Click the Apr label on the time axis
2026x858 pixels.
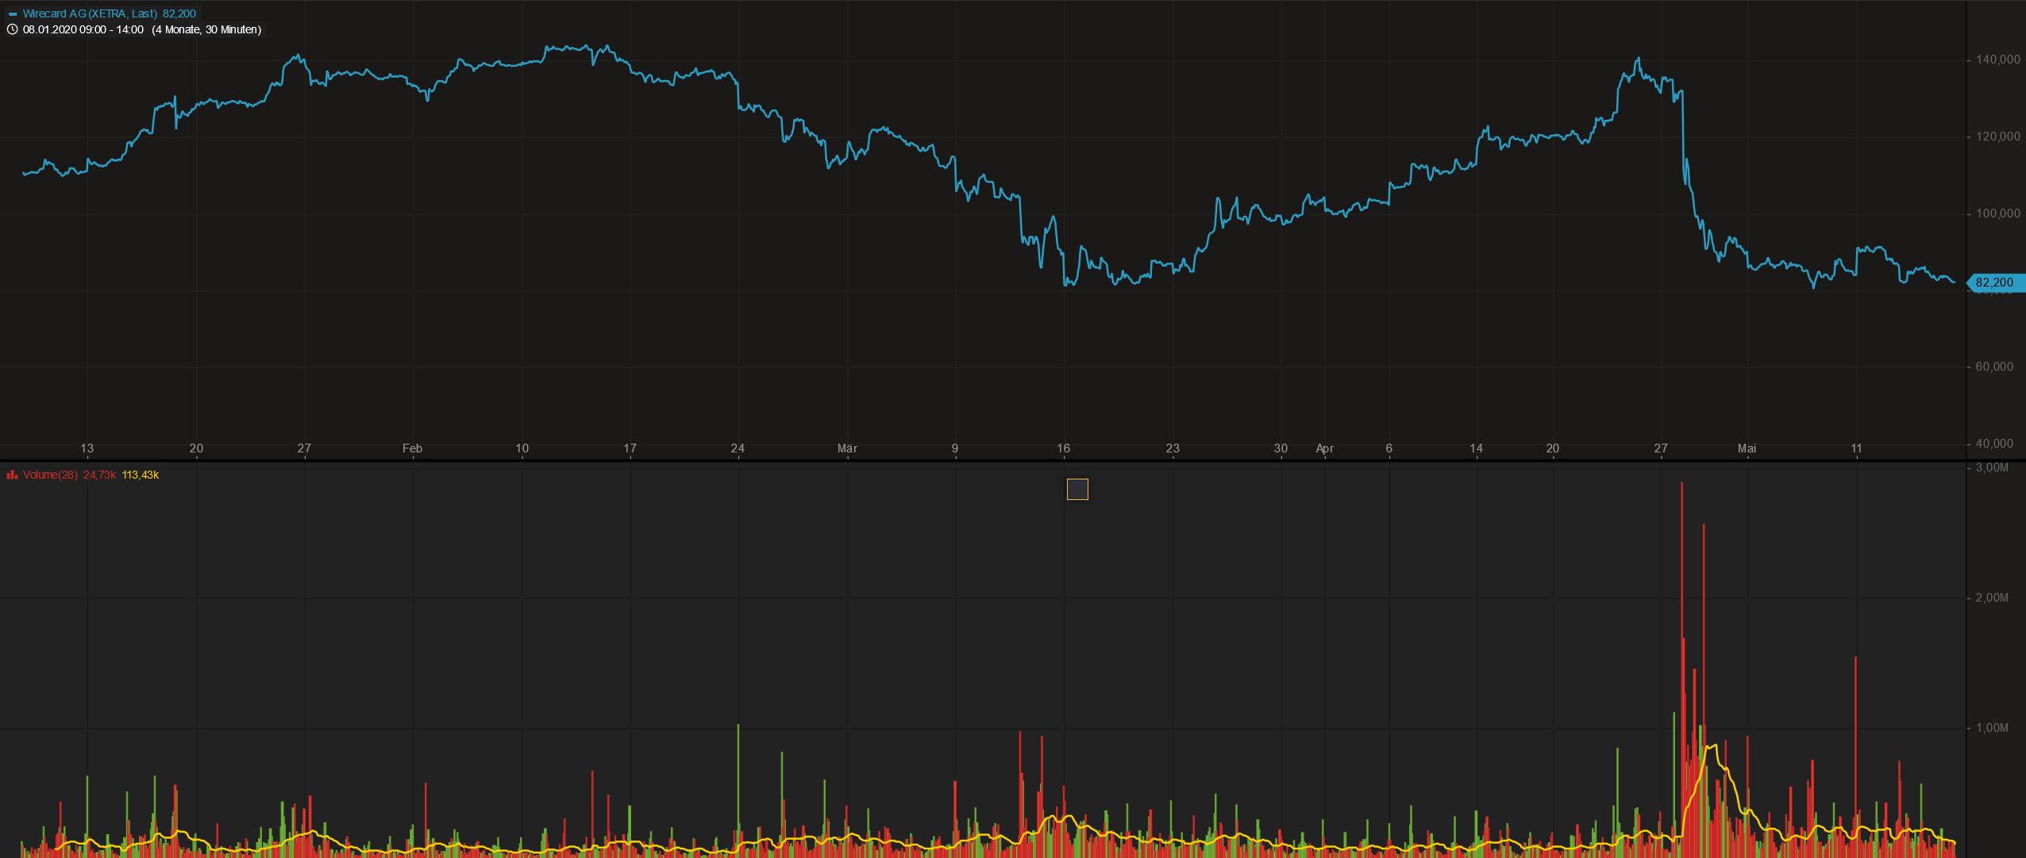coord(1324,448)
